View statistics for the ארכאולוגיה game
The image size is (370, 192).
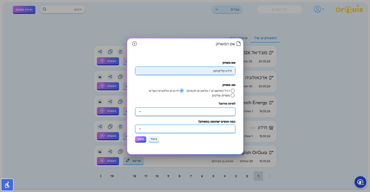point(100,77)
